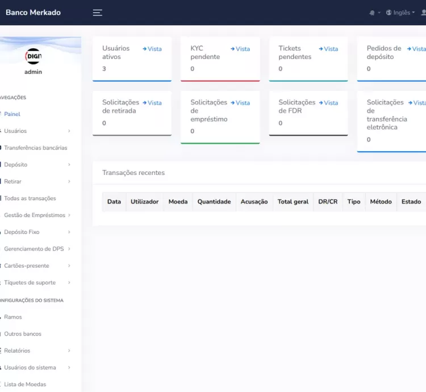426x392 pixels.
Task: Open Vista link for Solicitações de retirada
Action: point(152,103)
